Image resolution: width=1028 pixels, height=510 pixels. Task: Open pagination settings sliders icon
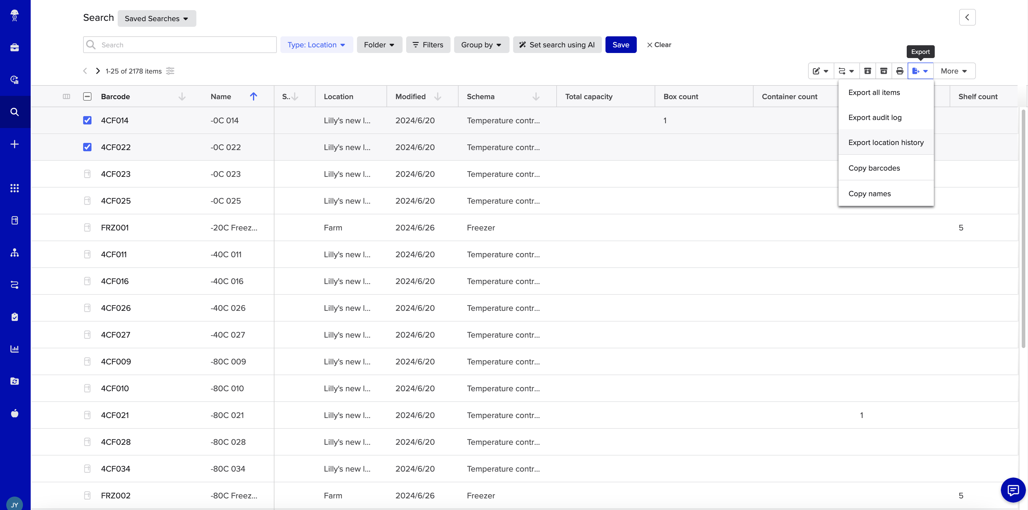(170, 71)
